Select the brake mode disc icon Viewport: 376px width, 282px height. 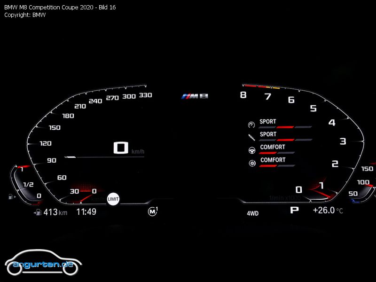pyautogui.click(x=252, y=163)
